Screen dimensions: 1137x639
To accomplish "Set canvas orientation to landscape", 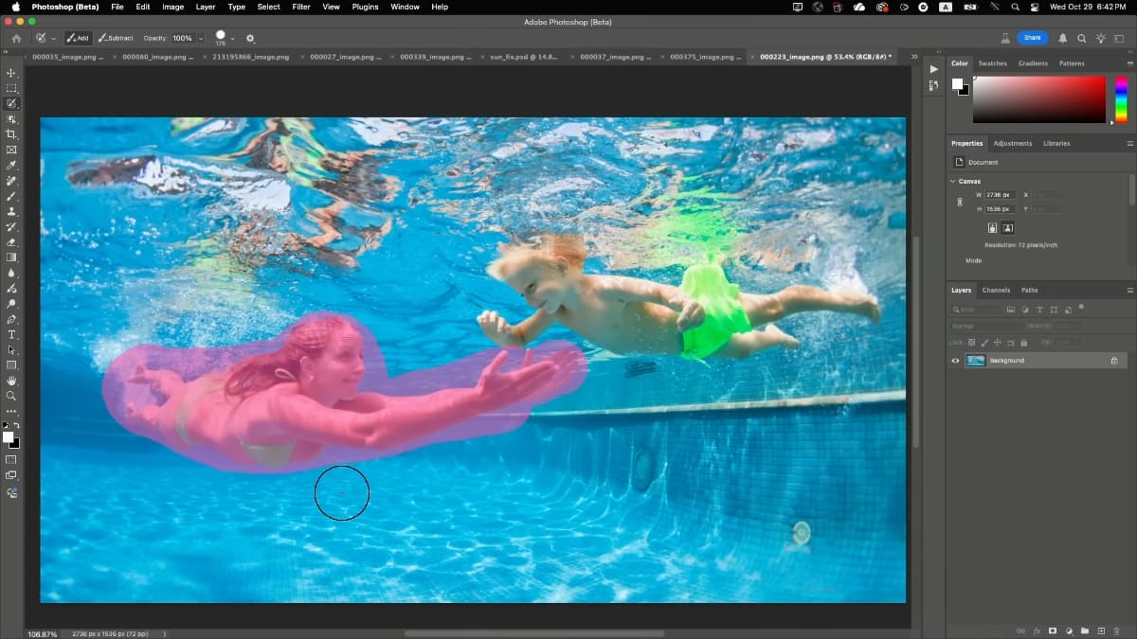I will coord(1008,227).
